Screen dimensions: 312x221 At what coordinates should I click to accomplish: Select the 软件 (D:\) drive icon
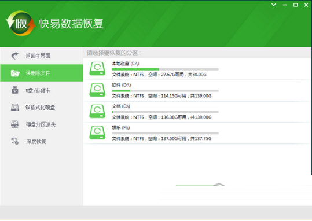tap(97, 90)
